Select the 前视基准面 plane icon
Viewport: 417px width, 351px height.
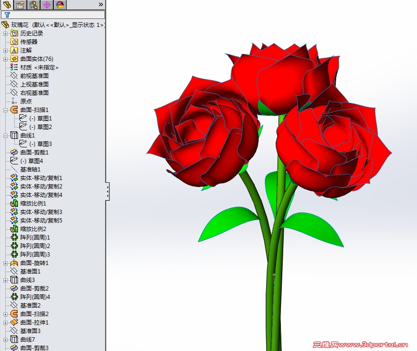14,76
